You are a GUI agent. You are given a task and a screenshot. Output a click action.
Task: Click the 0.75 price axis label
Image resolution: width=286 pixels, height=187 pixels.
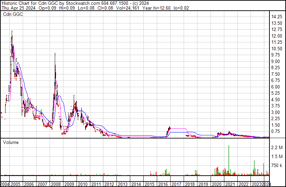[x=277, y=131]
